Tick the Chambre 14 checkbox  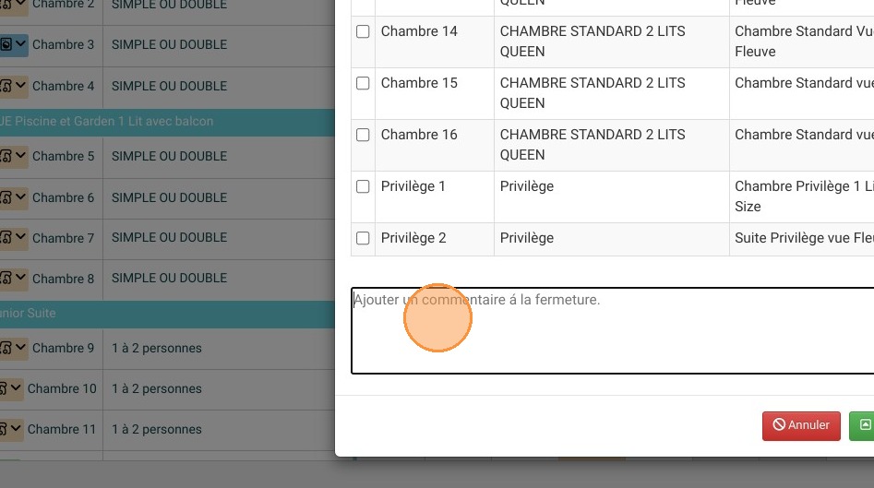[363, 31]
